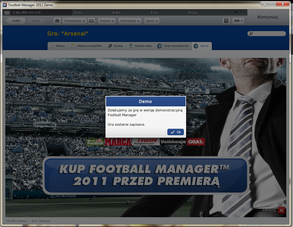This screenshot has height=227, width=293.
Task: Open the B Piątkowski manager dropdown
Action: [74, 21]
